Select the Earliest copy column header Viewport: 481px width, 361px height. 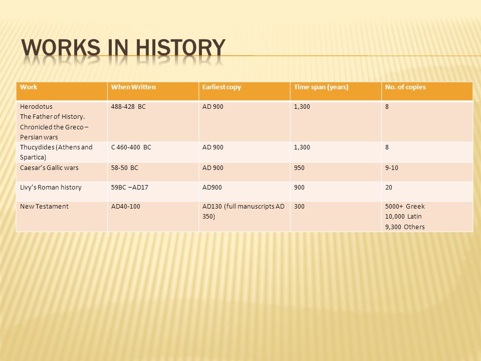245,91
